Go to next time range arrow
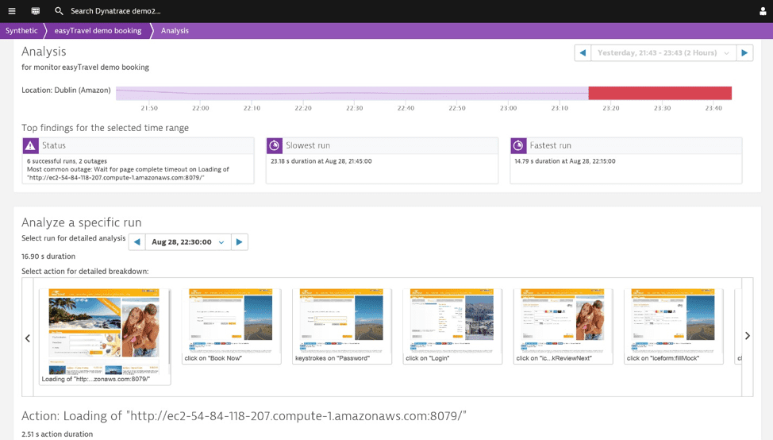The image size is (773, 440). (x=744, y=53)
